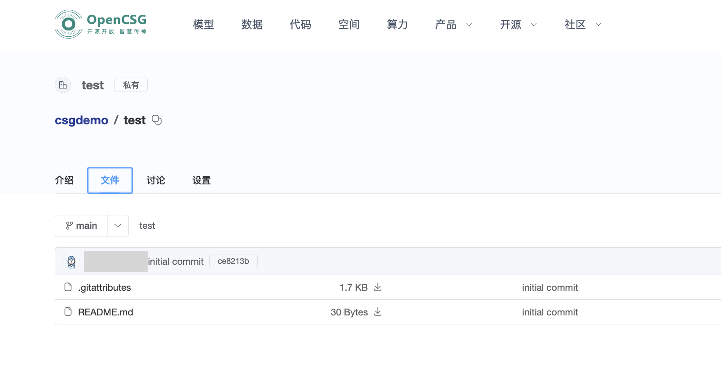Open 模型 in the top navigation
The image size is (721, 376).
coord(203,25)
